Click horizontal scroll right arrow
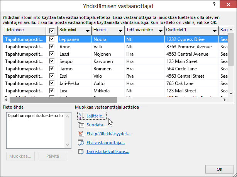 (225, 100)
